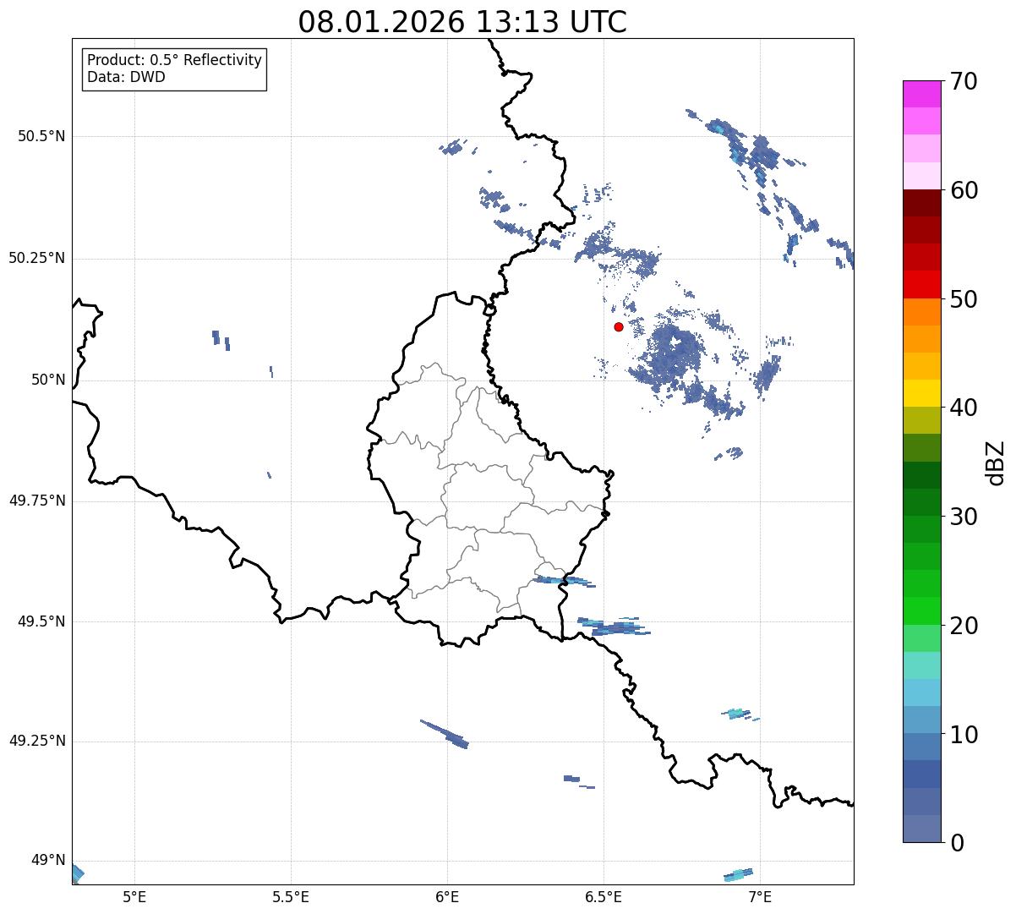Image resolution: width=1016 pixels, height=914 pixels.
Task: Click the red radar site marker dot
Action: point(619,326)
